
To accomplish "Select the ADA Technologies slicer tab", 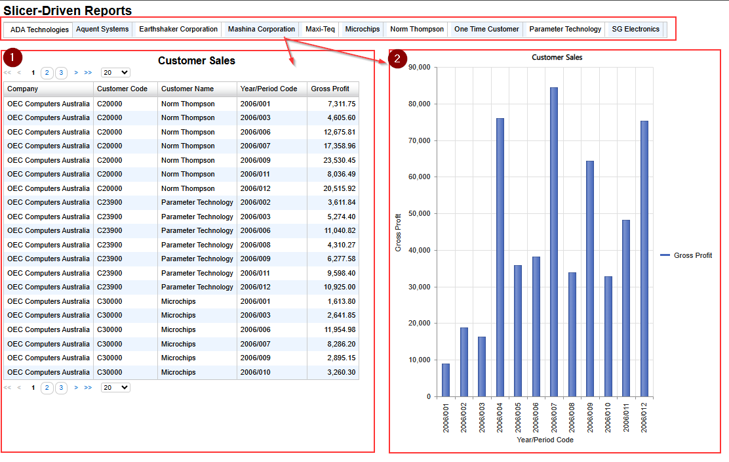I will tap(39, 30).
